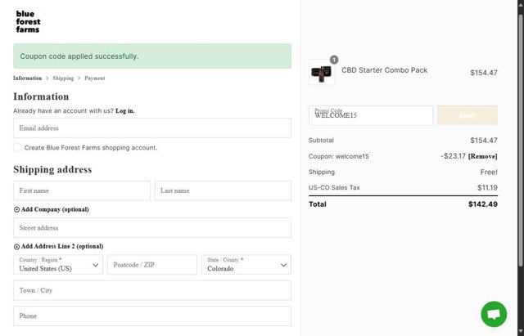The image size is (524, 336).
Task: Click the Coupon: welcome15 label
Action: click(338, 156)
